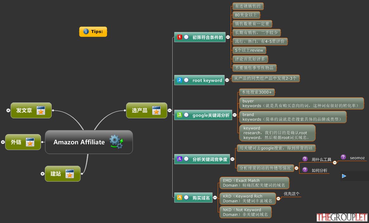Screen dimensions: 369x223
Task: Click the 80美金以上 subtopic
Action: click(x=246, y=15)
